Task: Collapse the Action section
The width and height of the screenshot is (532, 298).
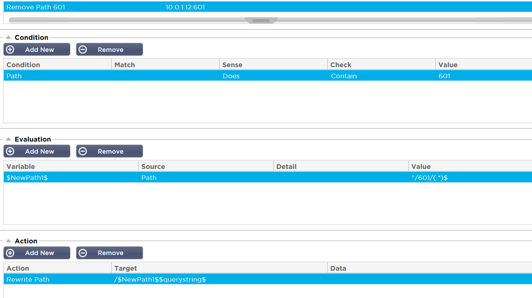Action: 8,241
